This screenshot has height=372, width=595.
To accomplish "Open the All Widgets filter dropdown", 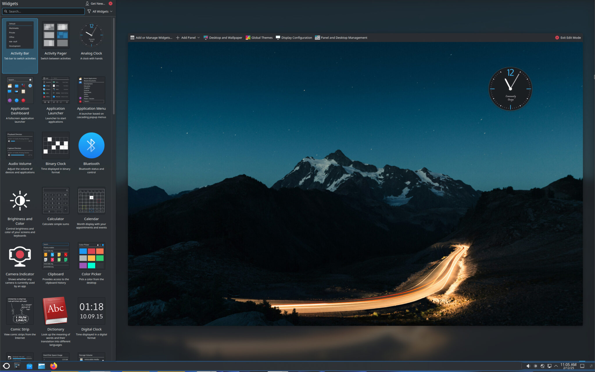I will click(100, 11).
